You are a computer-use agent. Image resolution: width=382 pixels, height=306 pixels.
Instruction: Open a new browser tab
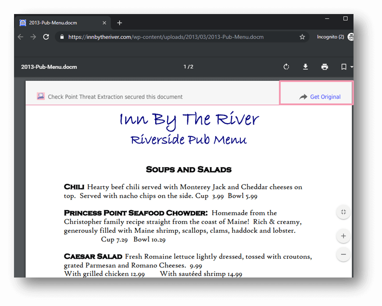pos(119,23)
